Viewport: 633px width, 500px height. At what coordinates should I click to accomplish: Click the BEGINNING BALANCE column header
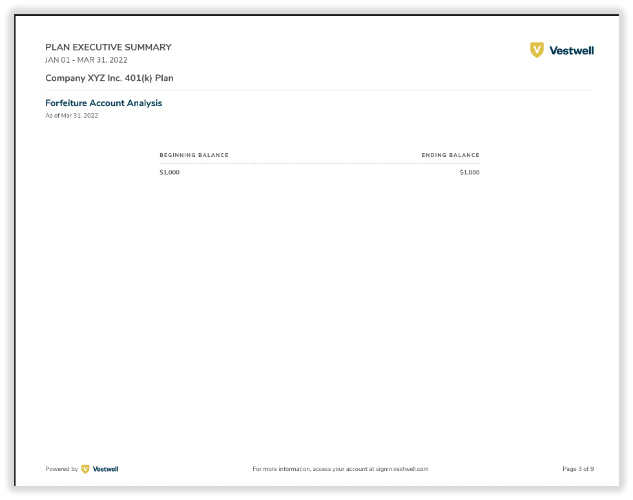pyautogui.click(x=194, y=155)
